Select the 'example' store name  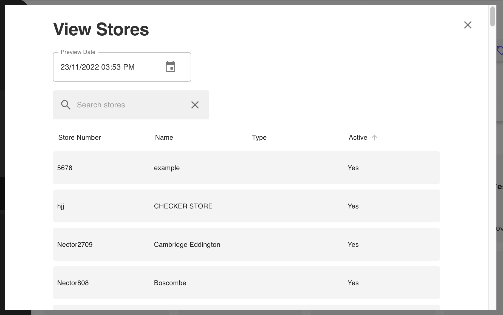click(x=167, y=168)
